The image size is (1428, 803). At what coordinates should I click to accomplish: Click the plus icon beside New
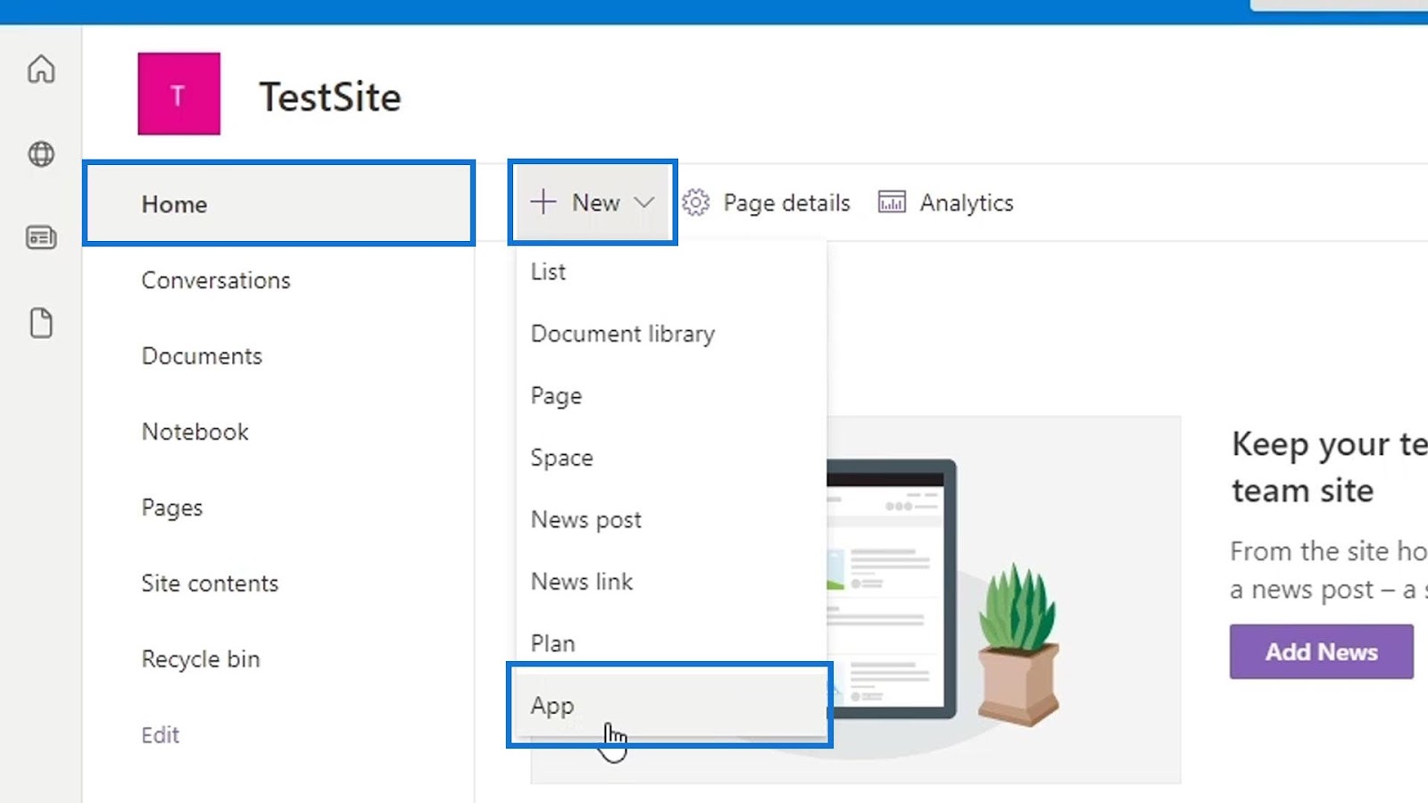point(543,203)
